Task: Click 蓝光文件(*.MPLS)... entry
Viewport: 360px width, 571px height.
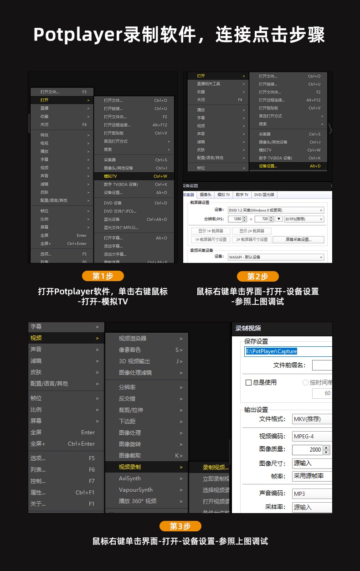Action: click(134, 227)
